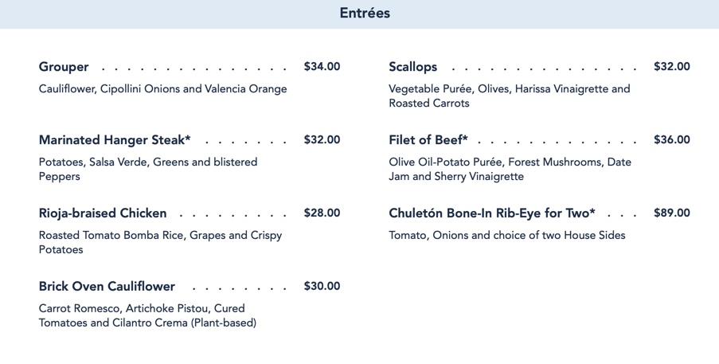Choose the Brick Oven Cauliflower entrée

[x=107, y=287]
